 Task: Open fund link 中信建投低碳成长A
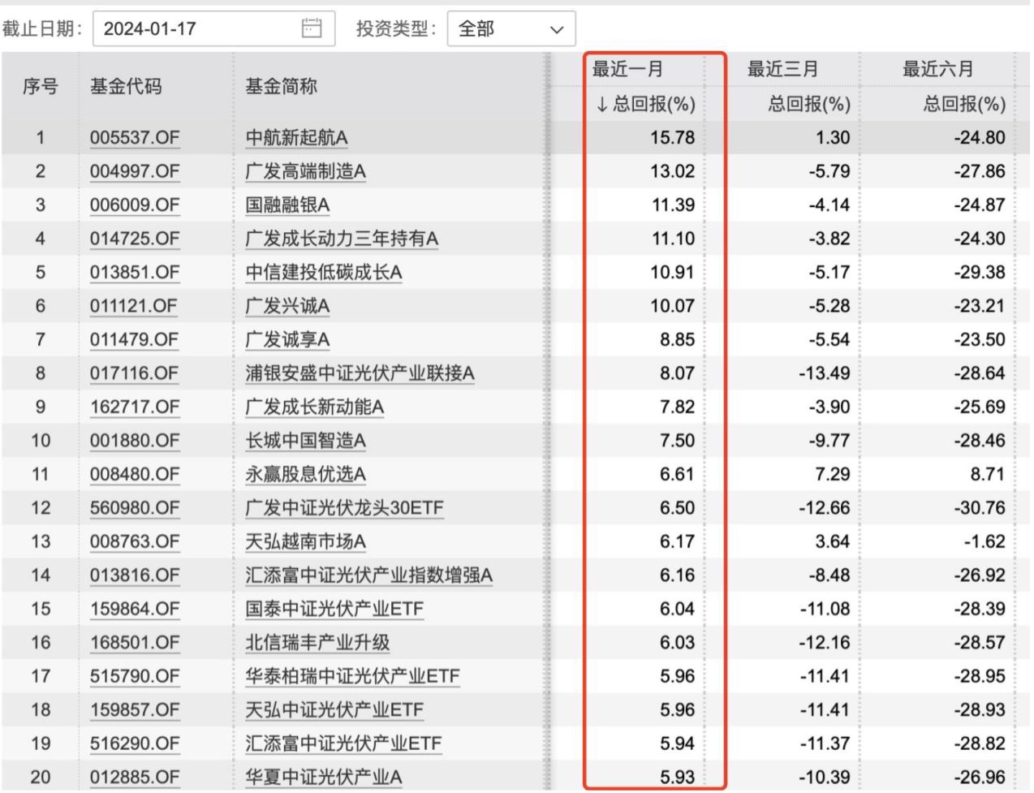coord(324,273)
